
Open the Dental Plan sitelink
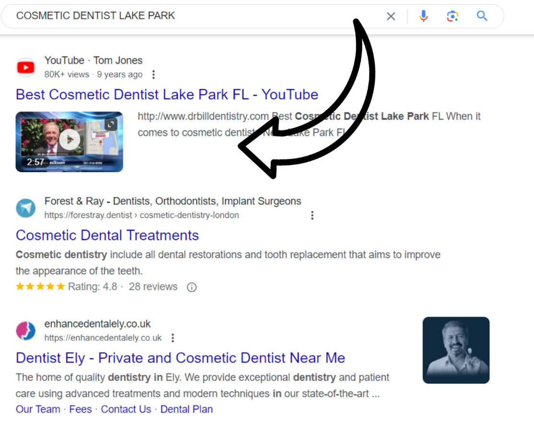pyautogui.click(x=186, y=409)
